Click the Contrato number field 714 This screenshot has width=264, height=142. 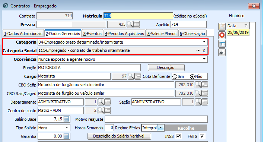tap(55, 16)
